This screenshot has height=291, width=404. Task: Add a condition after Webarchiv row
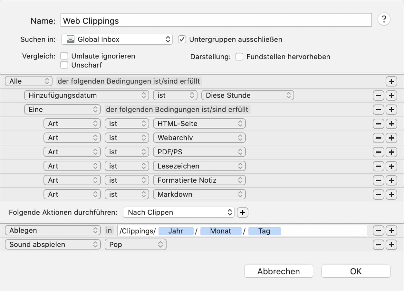(391, 138)
